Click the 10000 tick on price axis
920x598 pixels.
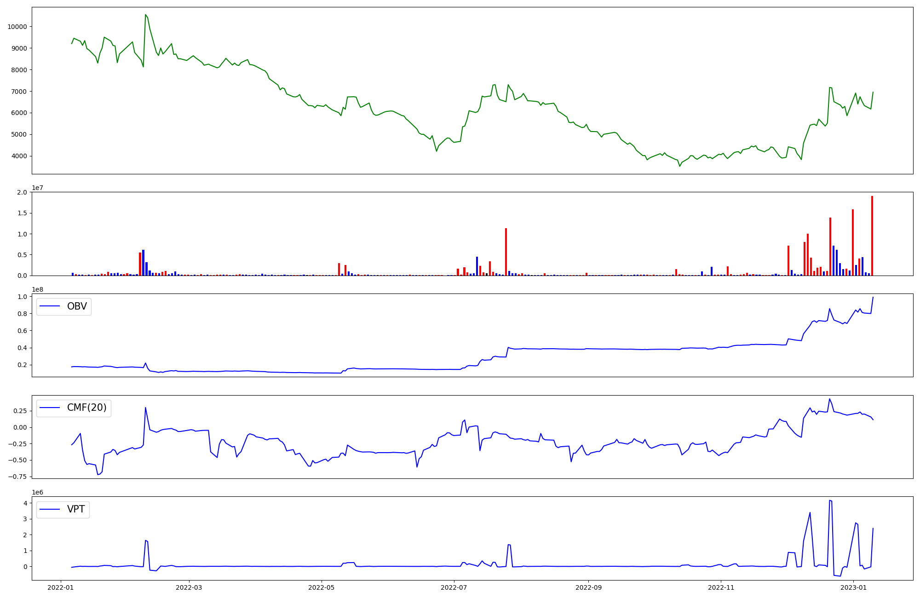click(17, 27)
